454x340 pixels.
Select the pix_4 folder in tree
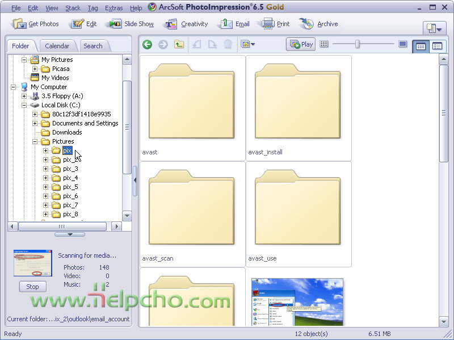pos(70,178)
